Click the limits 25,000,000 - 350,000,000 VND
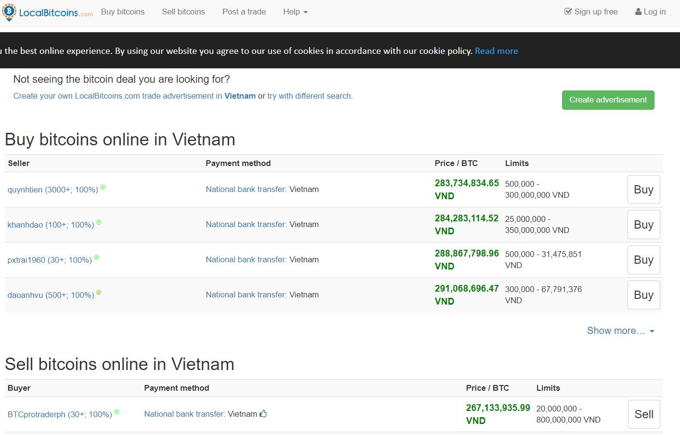 coord(537,225)
